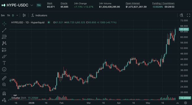The image size is (192, 105).
Task: Open the candlestick chart type selector
Action: click(x=24, y=15)
